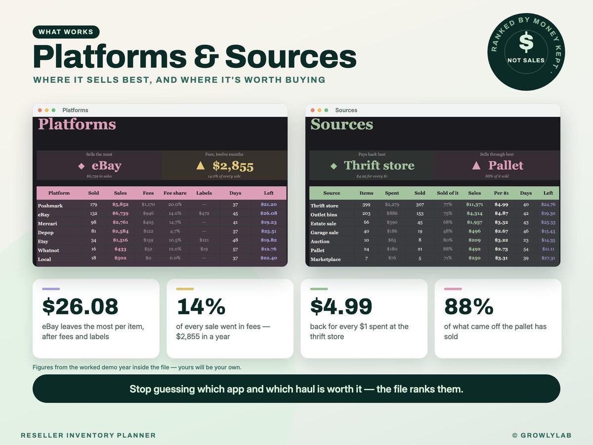593x445 pixels.
Task: Click the 88% of it sold caption
Action: coord(497,176)
